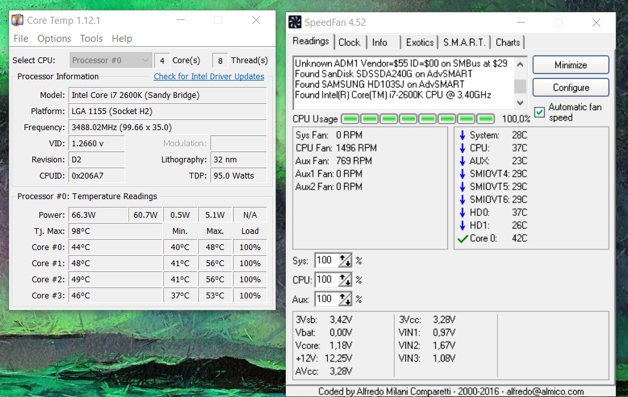Click the Configure button
This screenshot has height=397, width=628.
click(571, 88)
